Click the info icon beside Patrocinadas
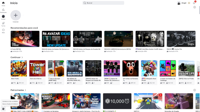Viewport: 200px width, 112px height. [x=194, y=90]
